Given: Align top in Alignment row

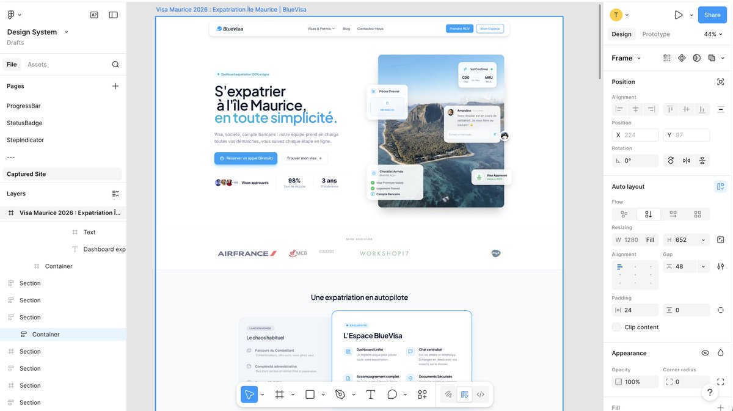Looking at the screenshot, I should click(x=671, y=109).
